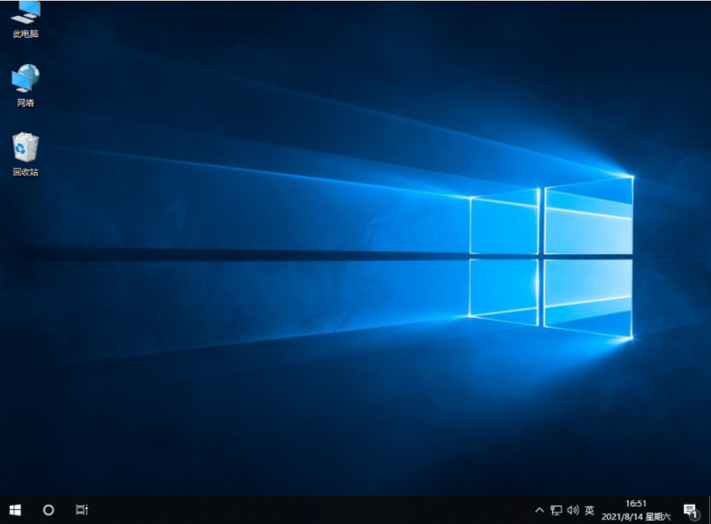
Task: Switch input language indicator 英
Action: (x=589, y=510)
